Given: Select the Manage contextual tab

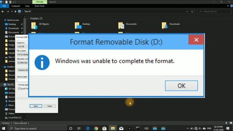Looking at the screenshot, I should pyautogui.click(x=40, y=2).
